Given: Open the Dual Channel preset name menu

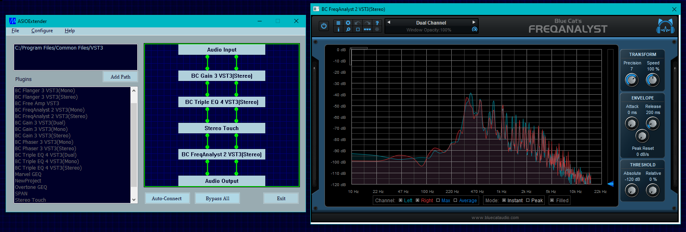Looking at the screenshot, I should pos(431,23).
